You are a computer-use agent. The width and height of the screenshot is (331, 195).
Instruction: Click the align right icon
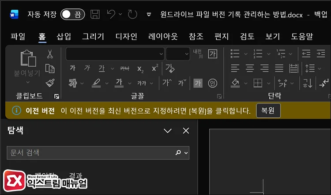(x=264, y=68)
